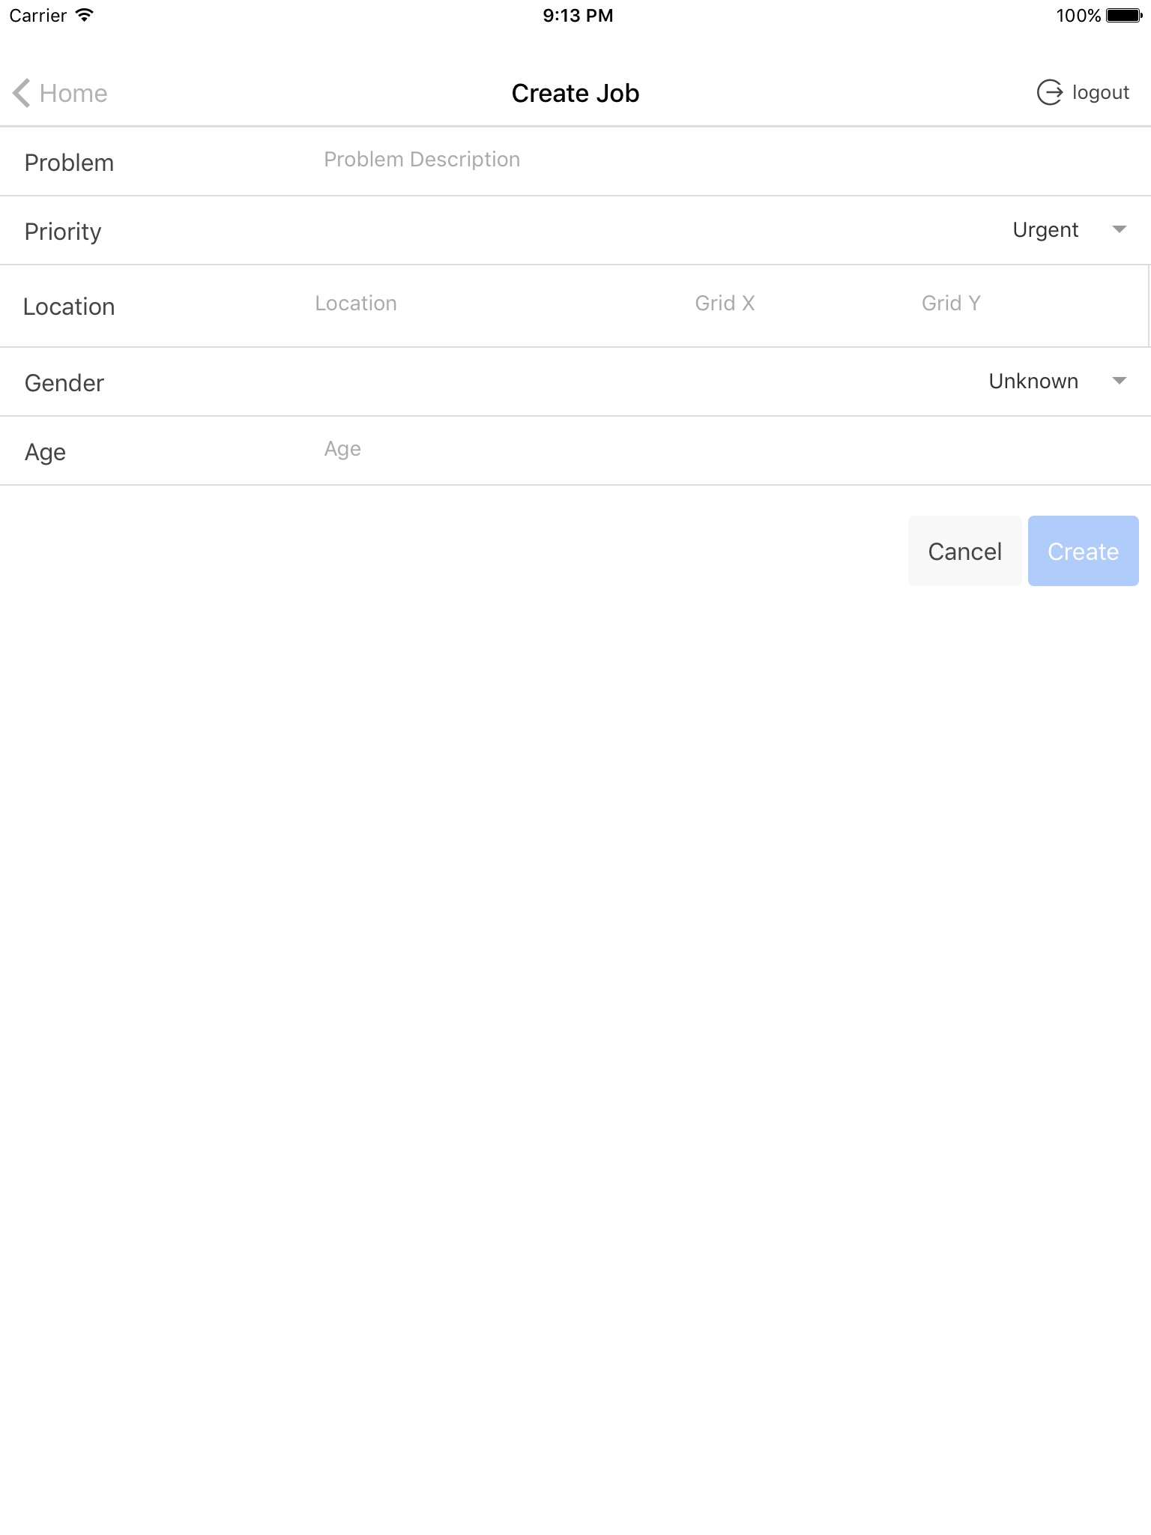Screen dimensions: 1151x1535
Task: Select the Urgent priority value
Action: tap(1045, 230)
